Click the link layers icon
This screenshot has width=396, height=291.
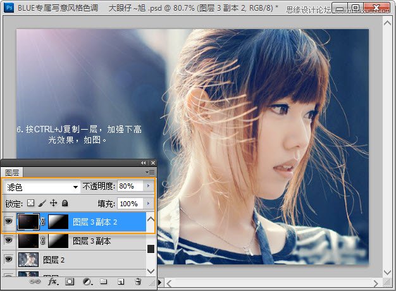point(37,281)
